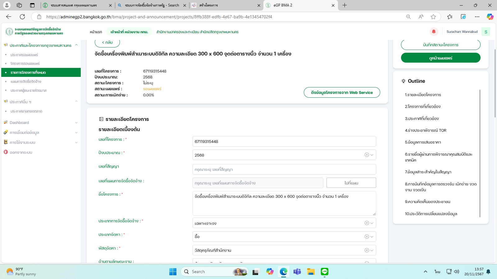Add this page to browser favorites

433,17
